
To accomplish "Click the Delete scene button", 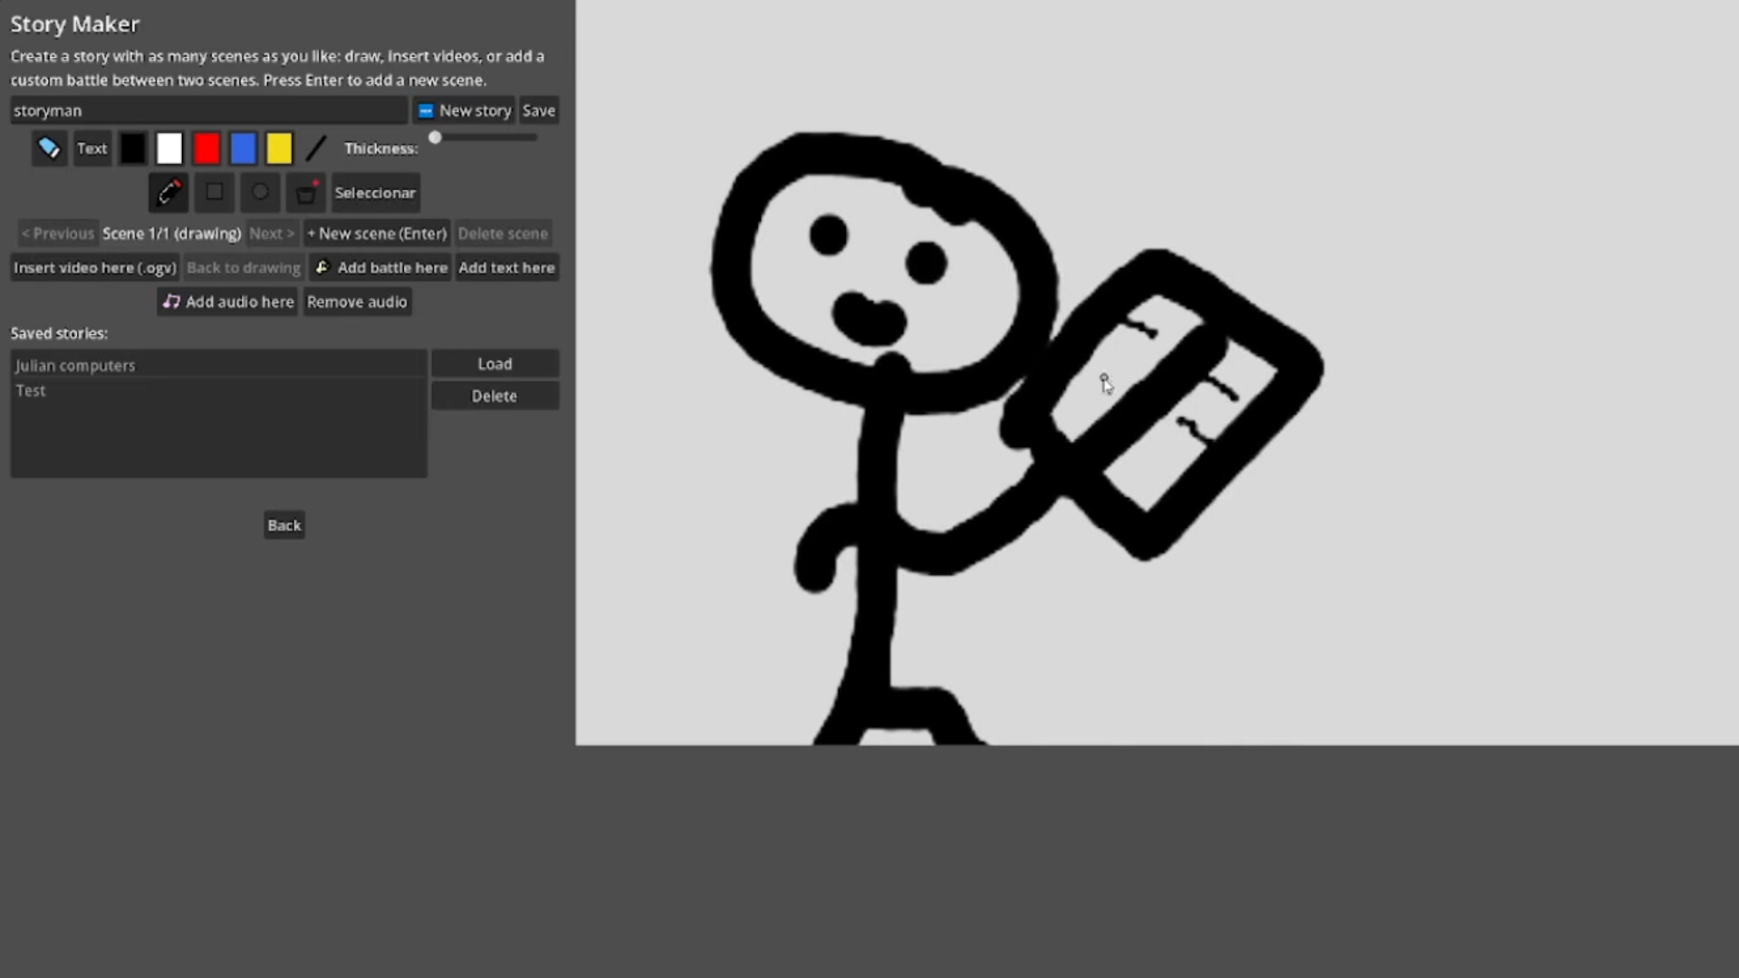I will (x=503, y=234).
